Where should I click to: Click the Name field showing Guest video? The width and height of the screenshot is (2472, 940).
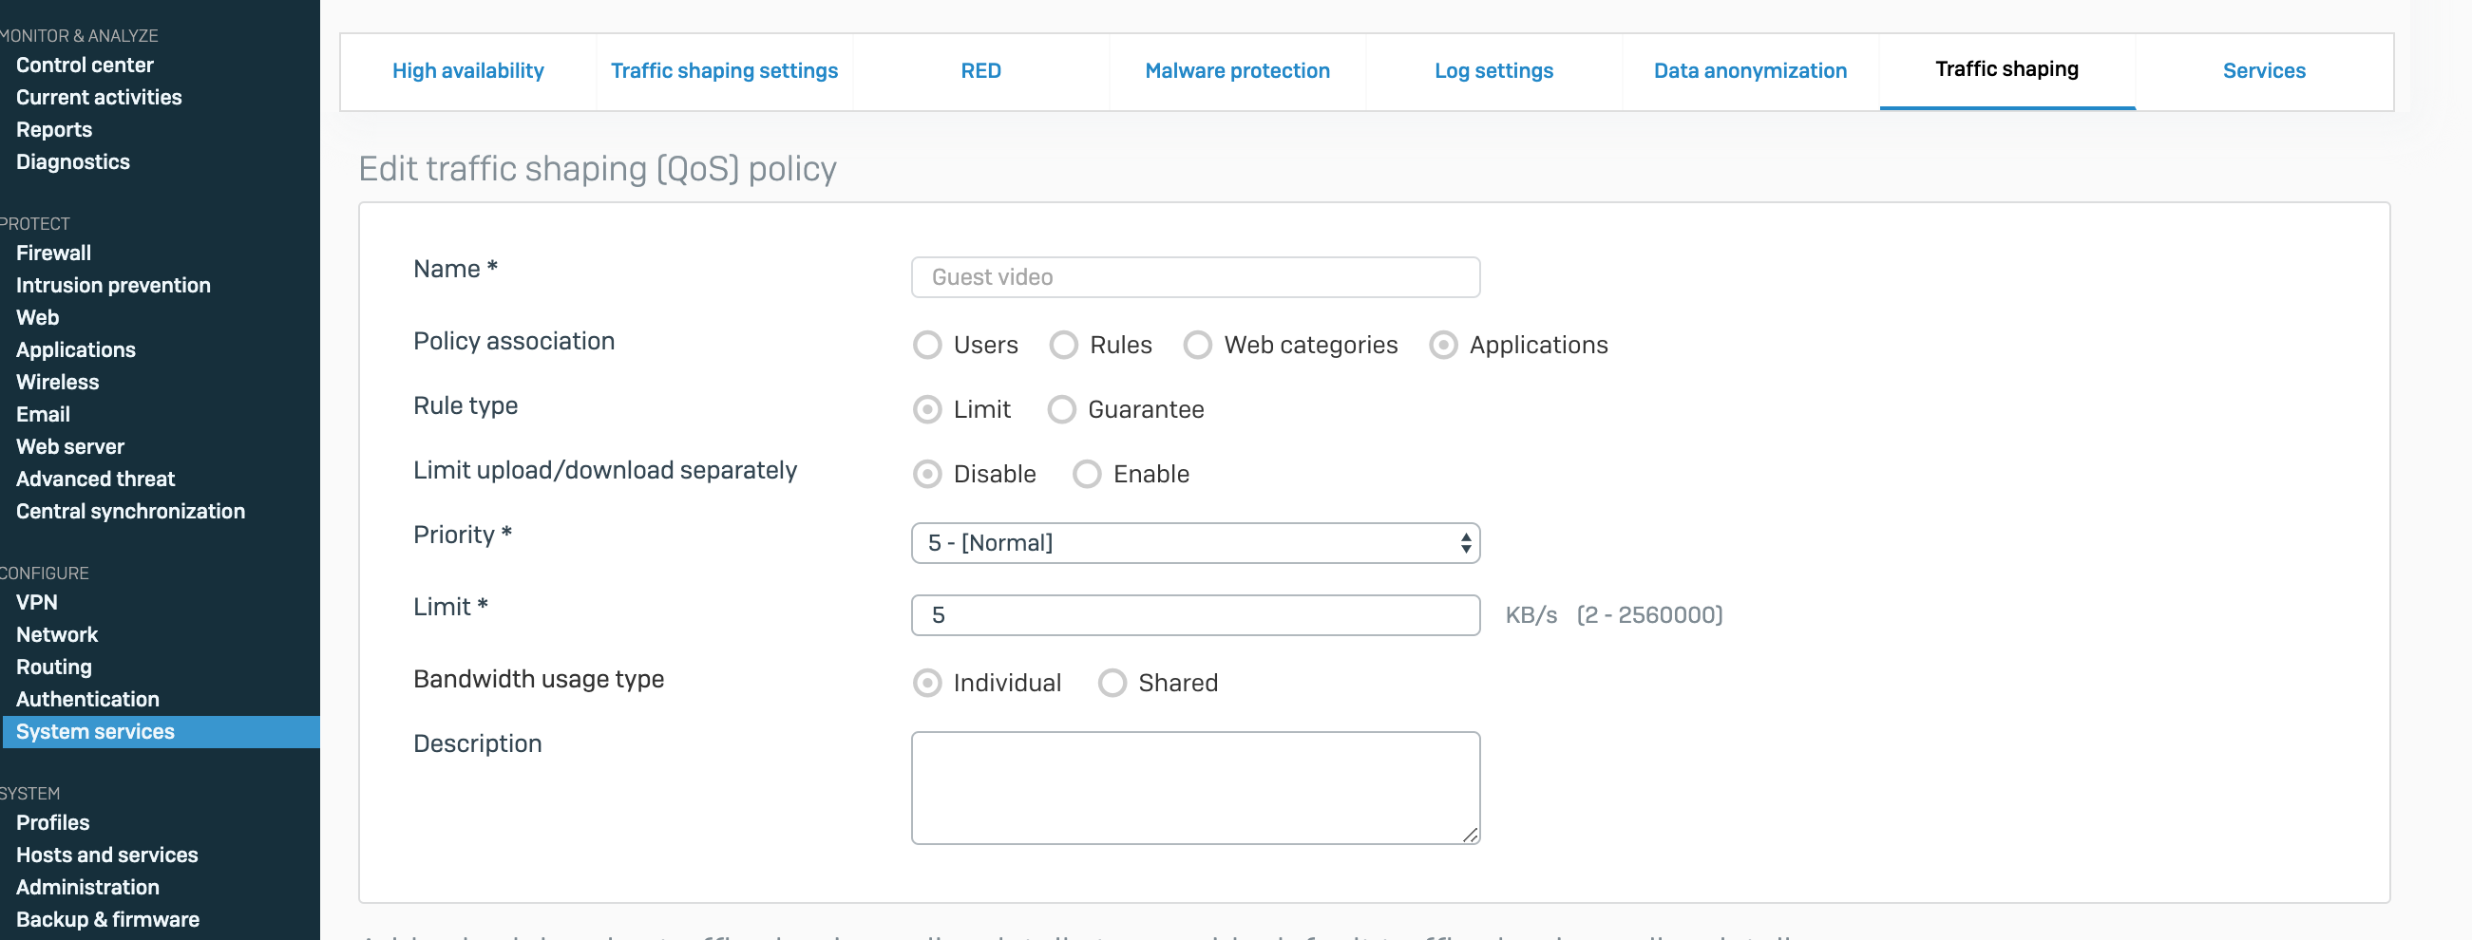1195,277
